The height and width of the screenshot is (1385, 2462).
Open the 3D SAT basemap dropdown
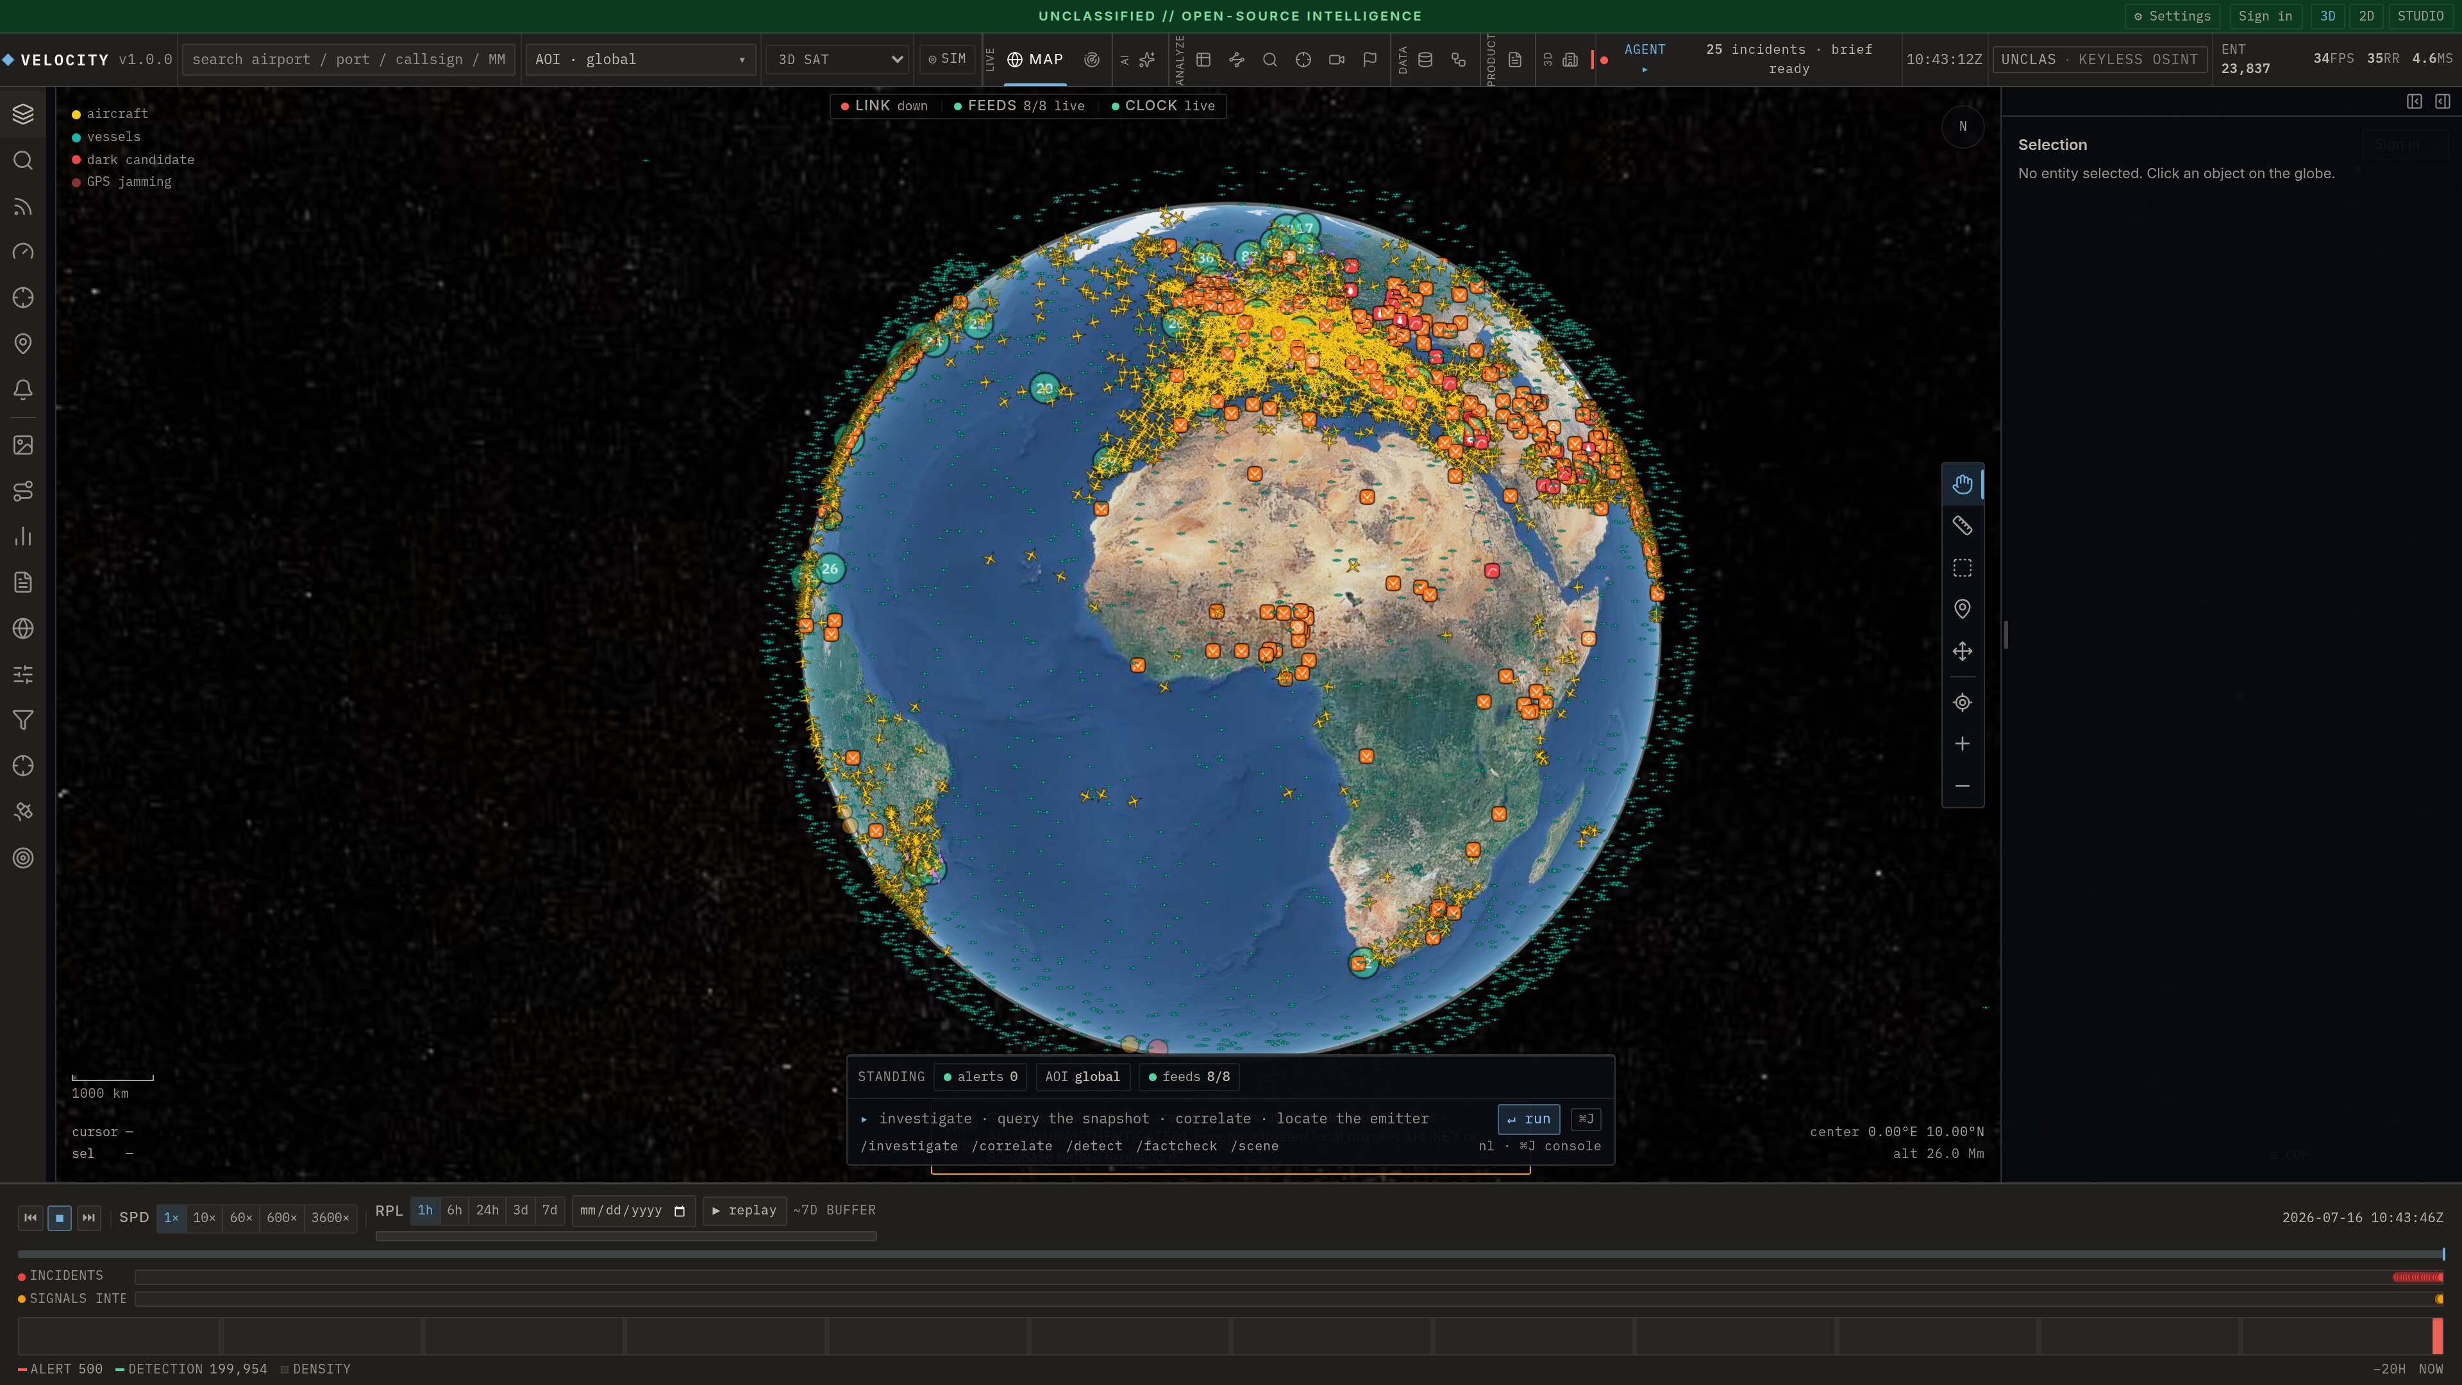(838, 59)
